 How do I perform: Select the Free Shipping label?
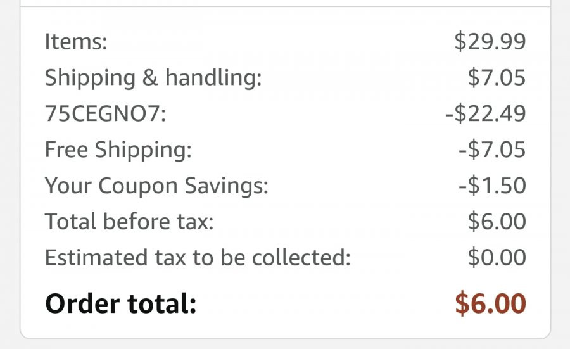pyautogui.click(x=118, y=150)
